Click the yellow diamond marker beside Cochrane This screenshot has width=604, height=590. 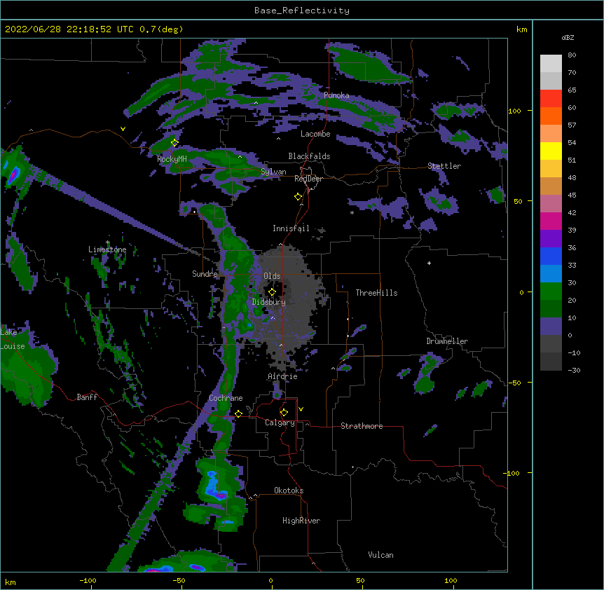[x=238, y=413]
